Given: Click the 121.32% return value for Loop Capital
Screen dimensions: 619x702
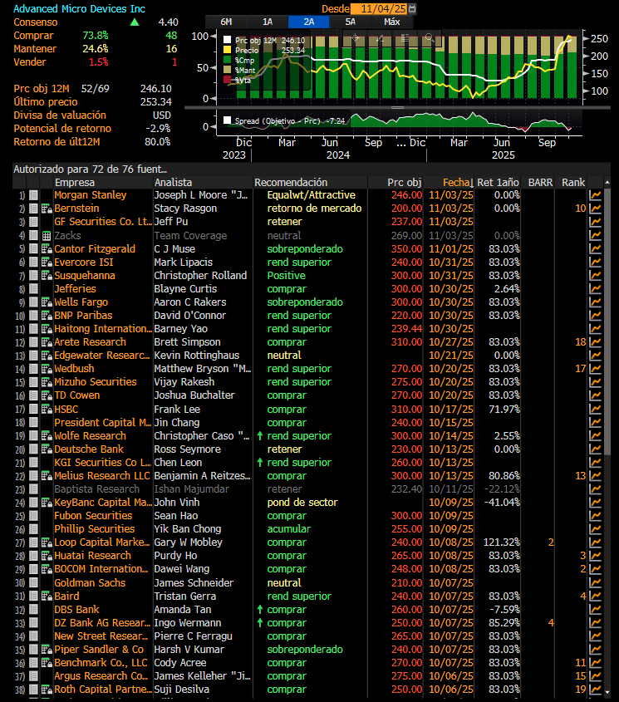Looking at the screenshot, I should click(501, 542).
